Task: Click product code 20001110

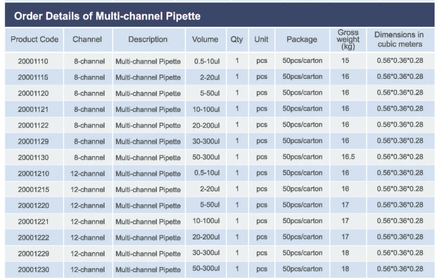Action: pyautogui.click(x=33, y=61)
